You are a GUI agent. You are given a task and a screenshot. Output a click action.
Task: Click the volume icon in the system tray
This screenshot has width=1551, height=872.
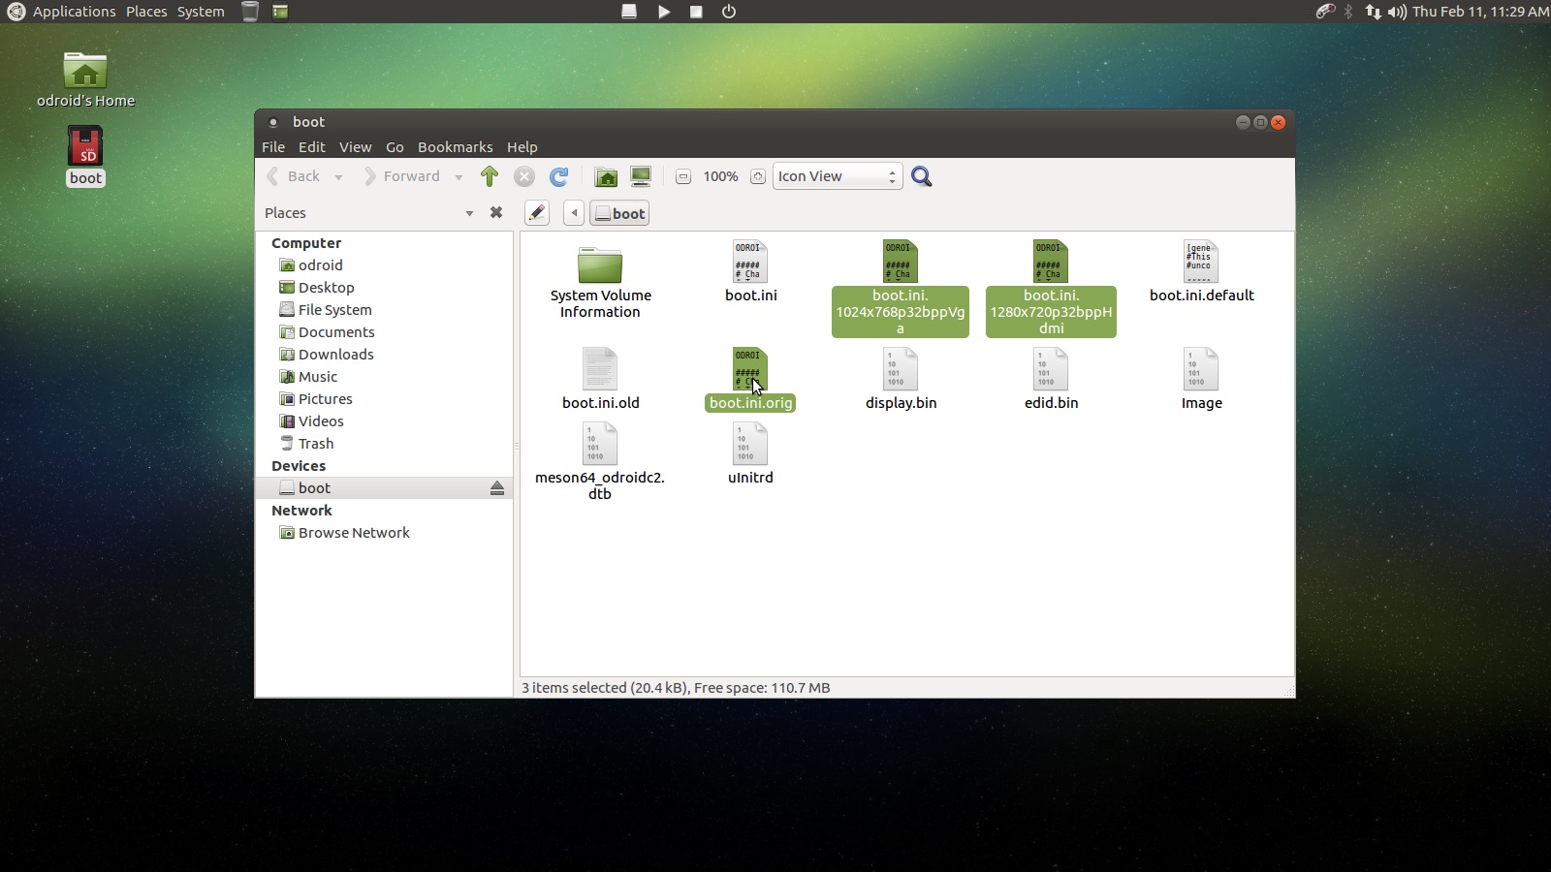(x=1396, y=12)
